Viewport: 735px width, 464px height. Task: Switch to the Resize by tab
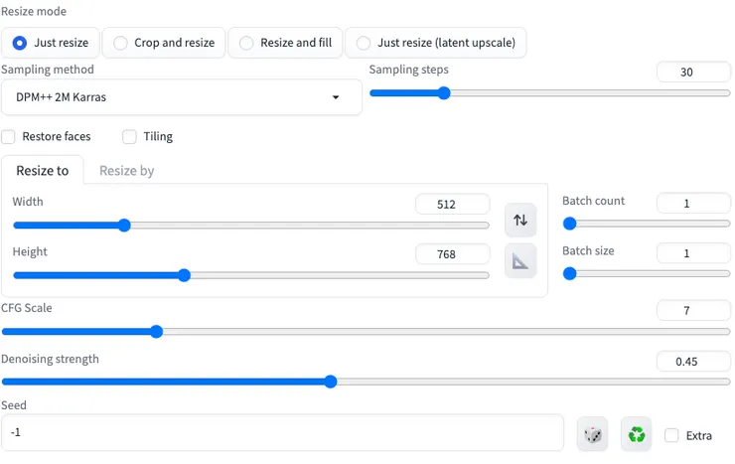(x=126, y=171)
